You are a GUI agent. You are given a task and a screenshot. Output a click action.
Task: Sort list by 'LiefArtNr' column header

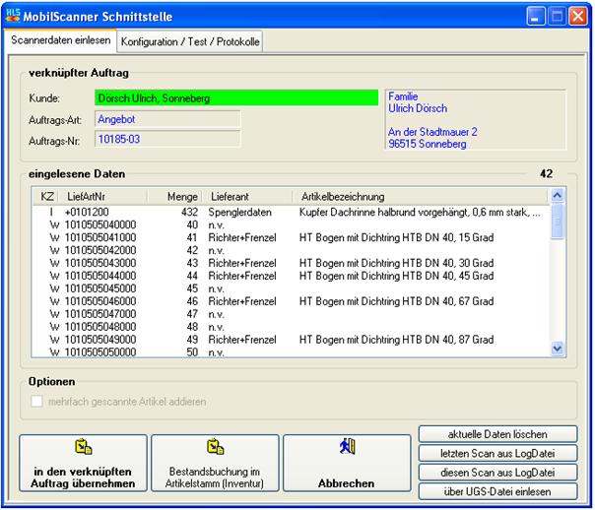pos(86,196)
